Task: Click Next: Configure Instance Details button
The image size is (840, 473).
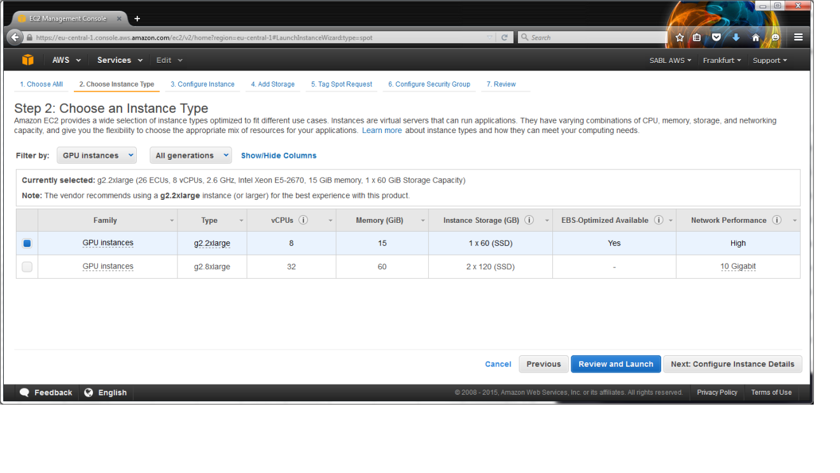Action: pyautogui.click(x=732, y=364)
